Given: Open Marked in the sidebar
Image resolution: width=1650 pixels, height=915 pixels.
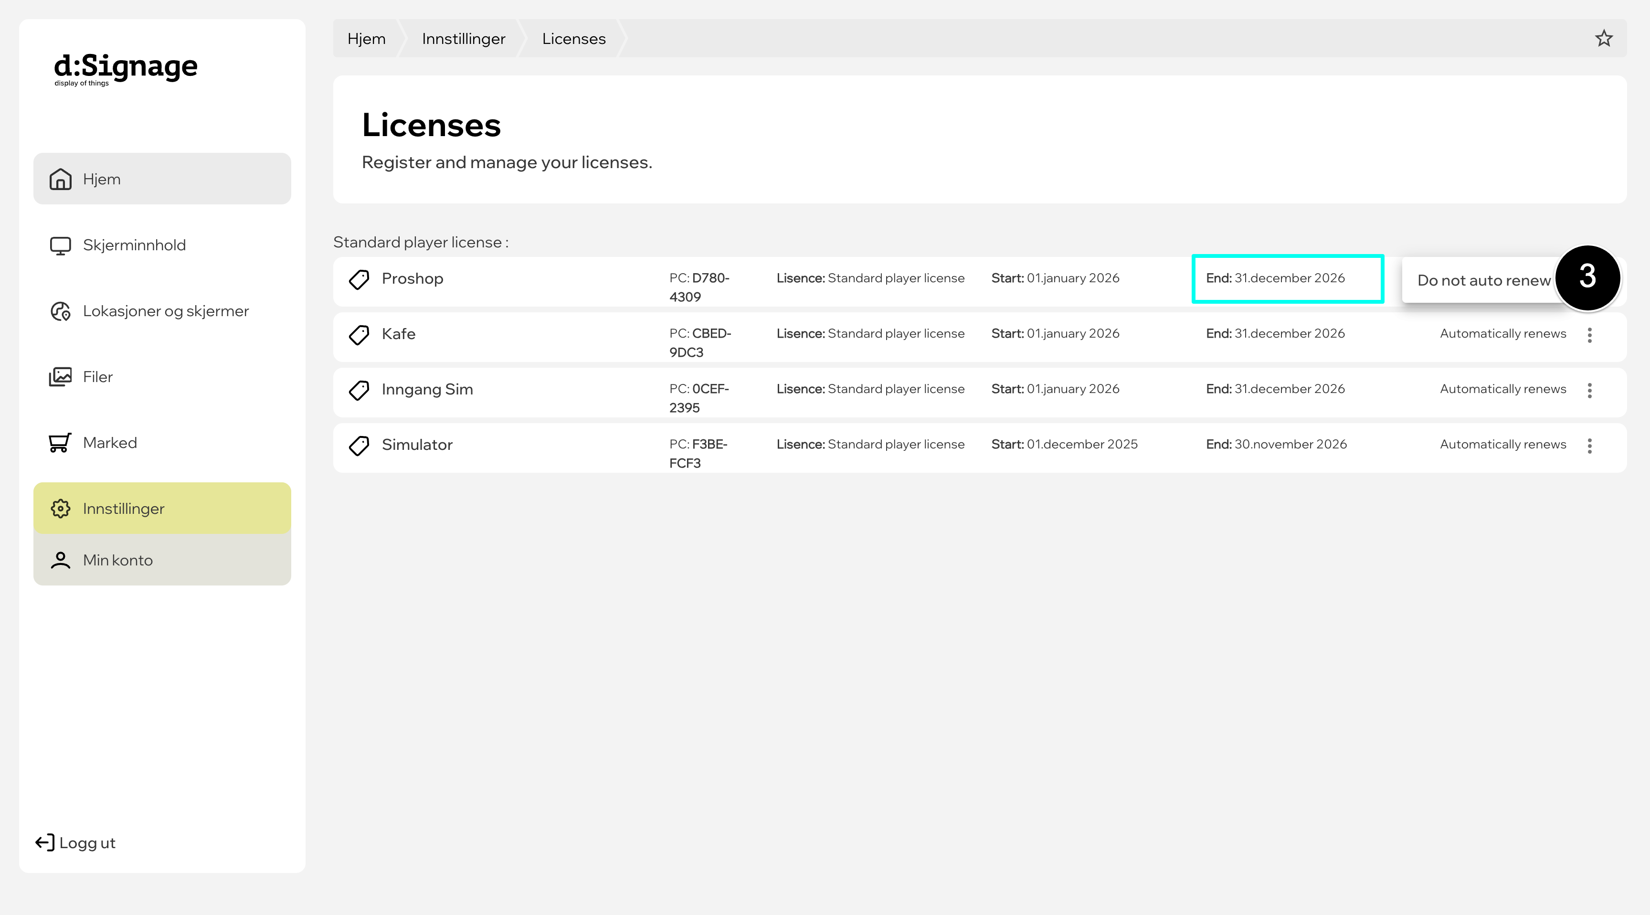Looking at the screenshot, I should pyautogui.click(x=162, y=443).
